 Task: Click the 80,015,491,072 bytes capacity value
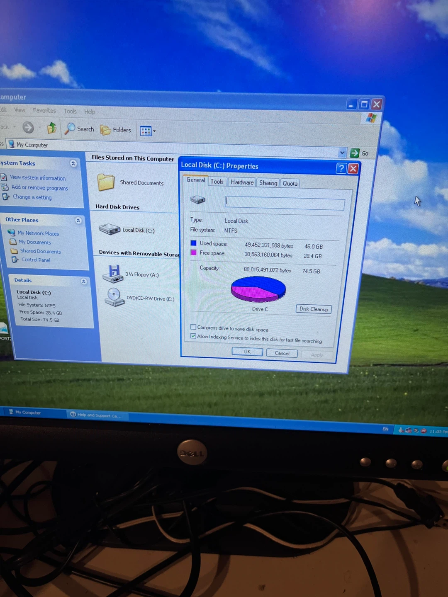(x=268, y=270)
